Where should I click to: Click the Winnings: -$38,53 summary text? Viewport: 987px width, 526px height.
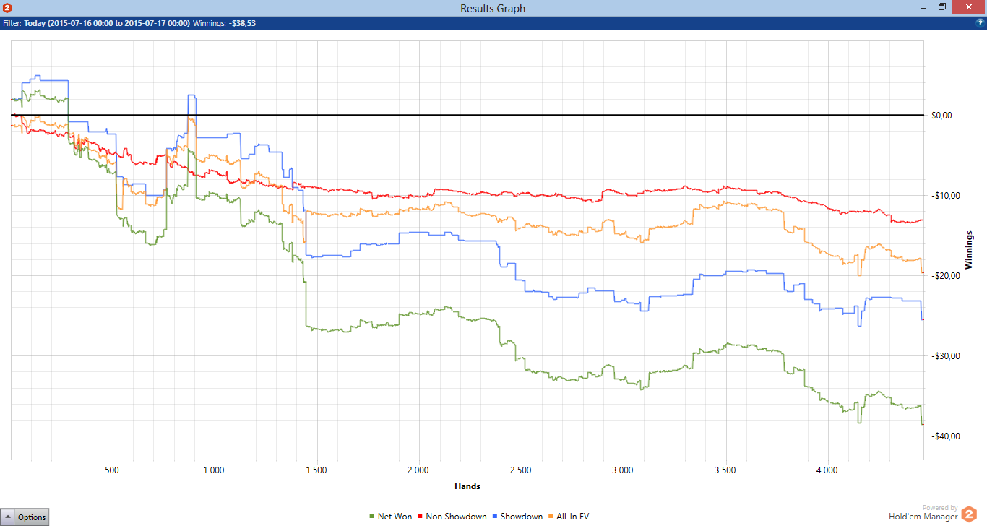tap(225, 23)
